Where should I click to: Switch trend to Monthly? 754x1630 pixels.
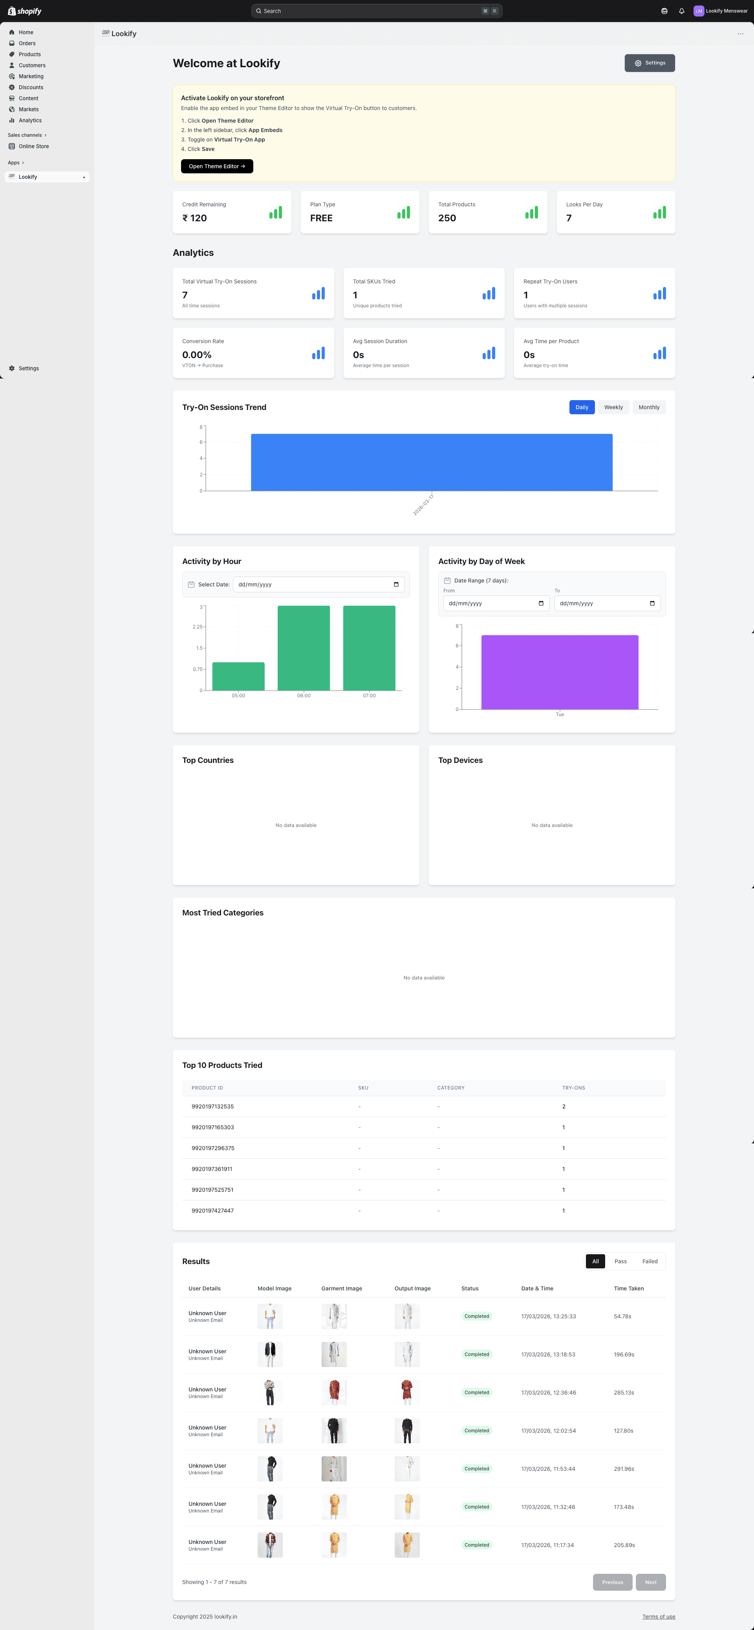(x=648, y=408)
